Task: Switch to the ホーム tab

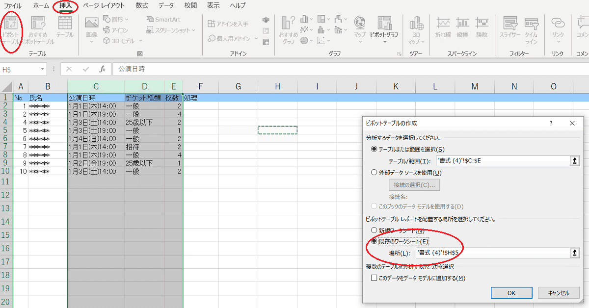Action: tap(41, 5)
